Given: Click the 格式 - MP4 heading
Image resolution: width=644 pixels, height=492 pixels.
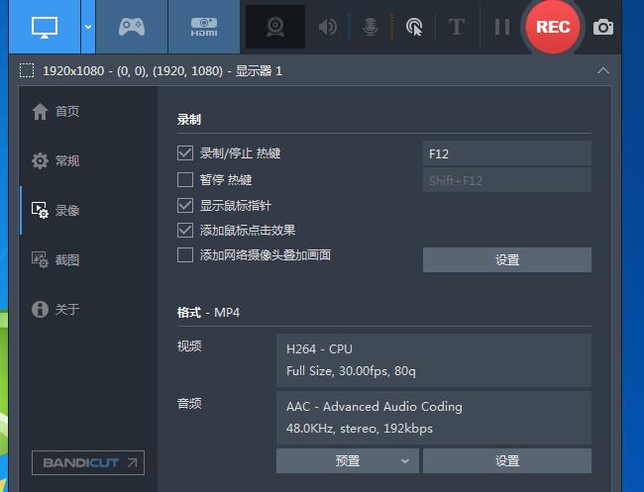Looking at the screenshot, I should pos(208,312).
